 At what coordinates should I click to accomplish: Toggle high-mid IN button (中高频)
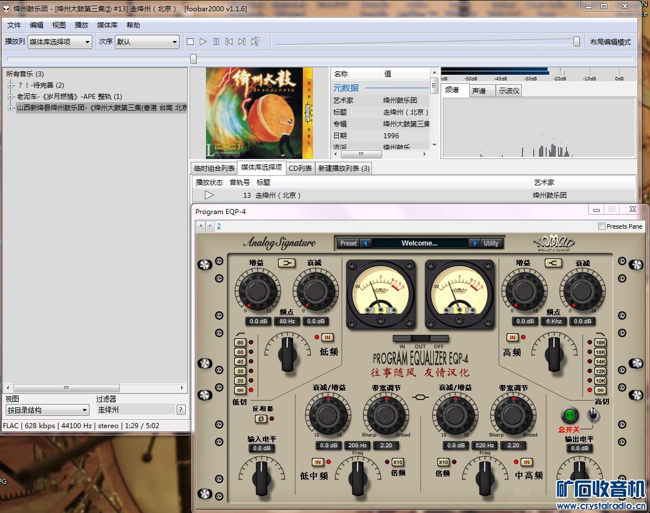pyautogui.click(x=526, y=462)
